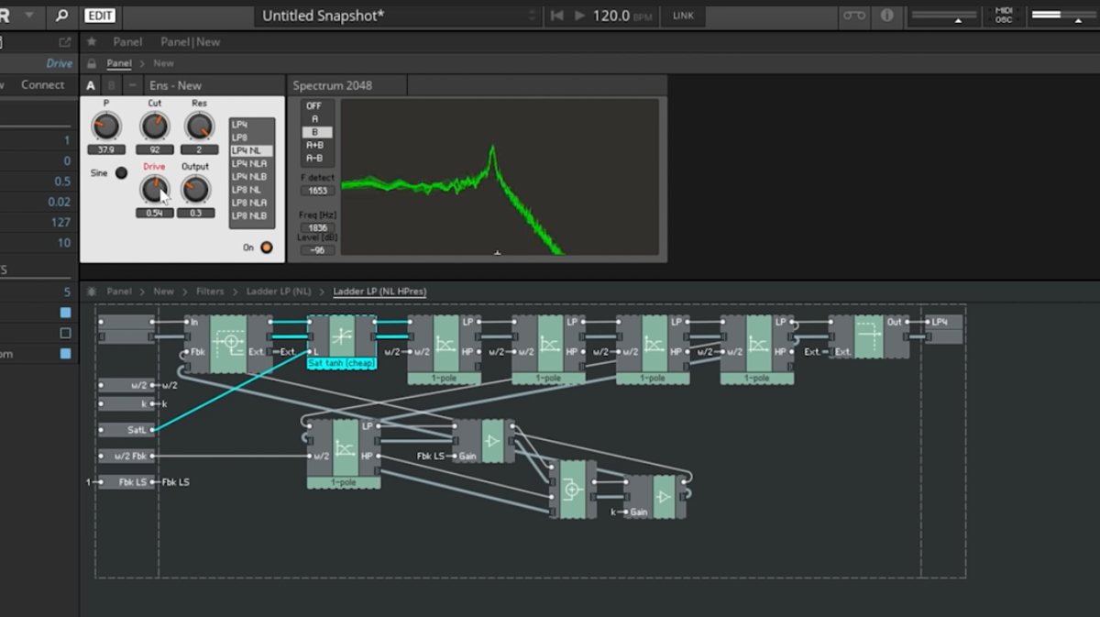Select the Sat tanh (cheap) module
The width and height of the screenshot is (1100, 617).
[x=341, y=341]
